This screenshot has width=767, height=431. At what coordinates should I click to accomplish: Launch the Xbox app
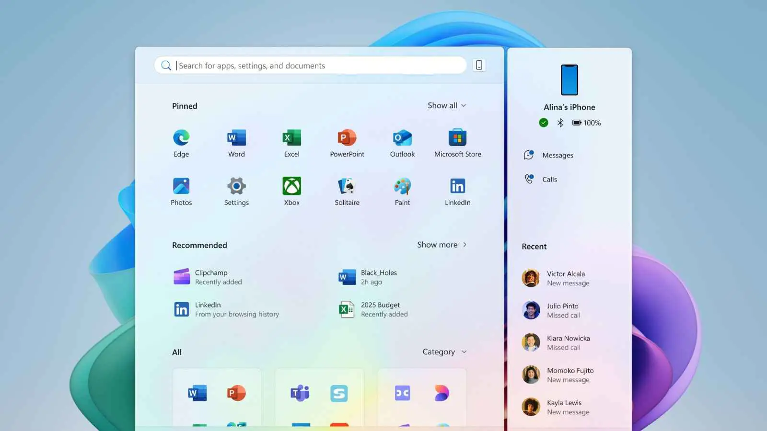[291, 191]
